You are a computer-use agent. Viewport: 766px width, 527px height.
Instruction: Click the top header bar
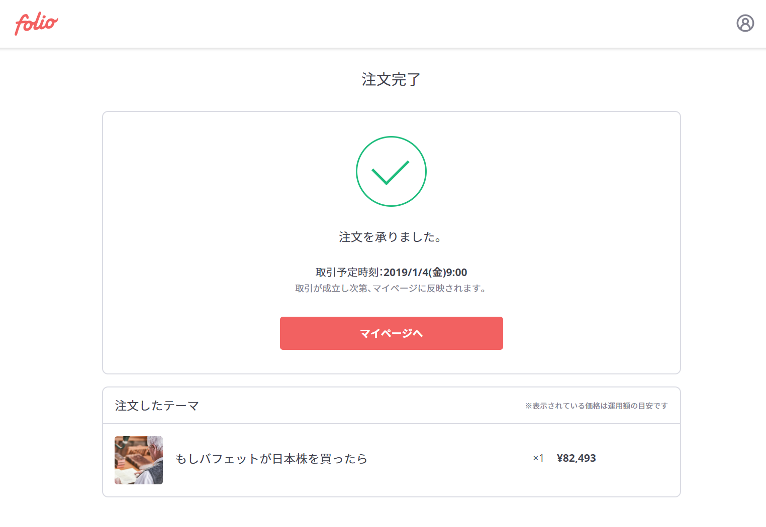click(x=383, y=24)
